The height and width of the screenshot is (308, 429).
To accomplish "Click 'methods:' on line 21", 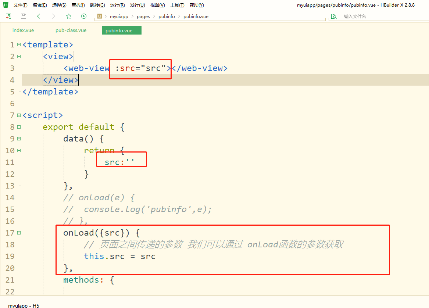I will [83, 280].
